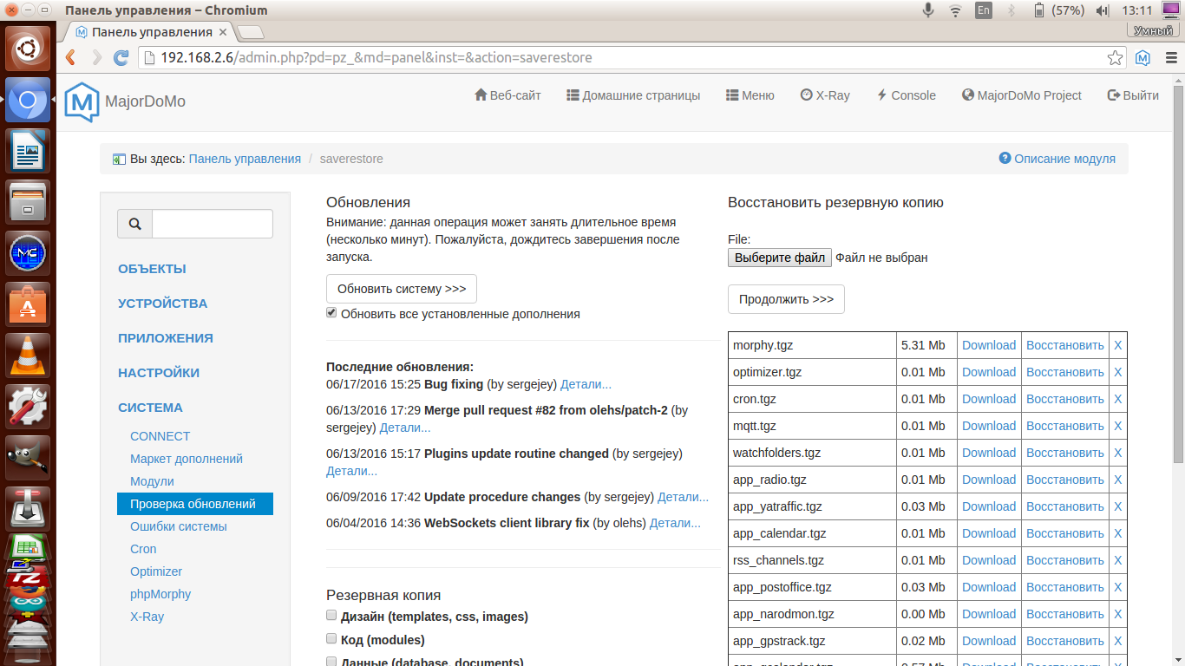Open the En keyboard layout indicator
The width and height of the screenshot is (1185, 666).
pos(983,10)
